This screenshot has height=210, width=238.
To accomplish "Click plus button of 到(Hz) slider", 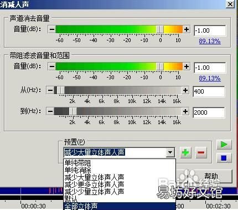I will [x=185, y=111].
